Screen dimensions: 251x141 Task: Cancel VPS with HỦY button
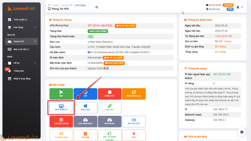tap(134, 135)
